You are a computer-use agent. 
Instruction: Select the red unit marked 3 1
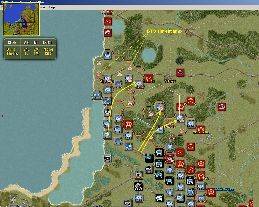(x=180, y=107)
